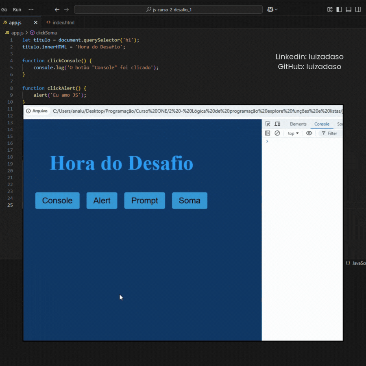Open the Run menu
Image resolution: width=366 pixels, height=366 pixels.
pos(17,10)
